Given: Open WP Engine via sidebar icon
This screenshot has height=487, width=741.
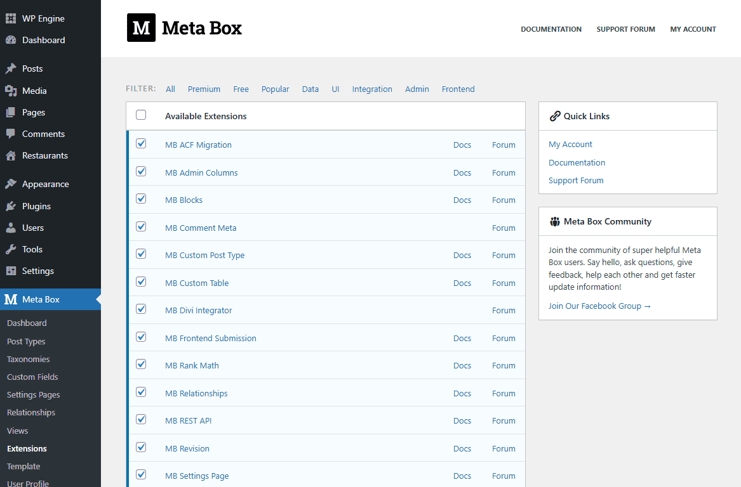Looking at the screenshot, I should pyautogui.click(x=11, y=18).
